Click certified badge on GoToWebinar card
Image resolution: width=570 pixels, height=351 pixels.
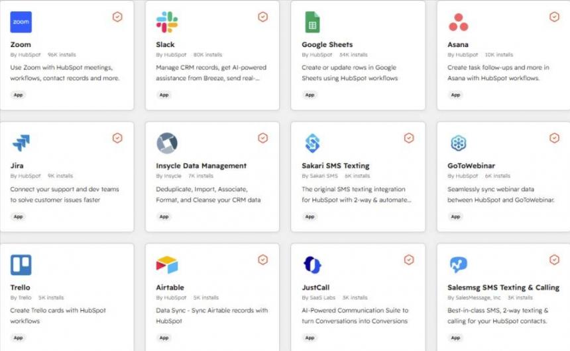(554, 137)
